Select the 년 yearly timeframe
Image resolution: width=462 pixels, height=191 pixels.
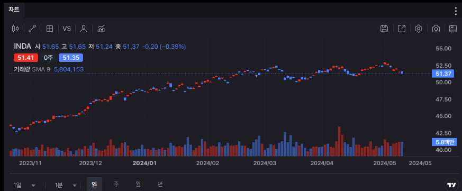click(x=160, y=184)
